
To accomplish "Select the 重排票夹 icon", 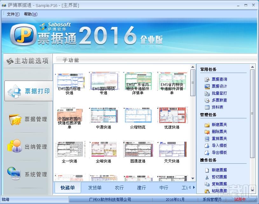I will coord(207,139).
